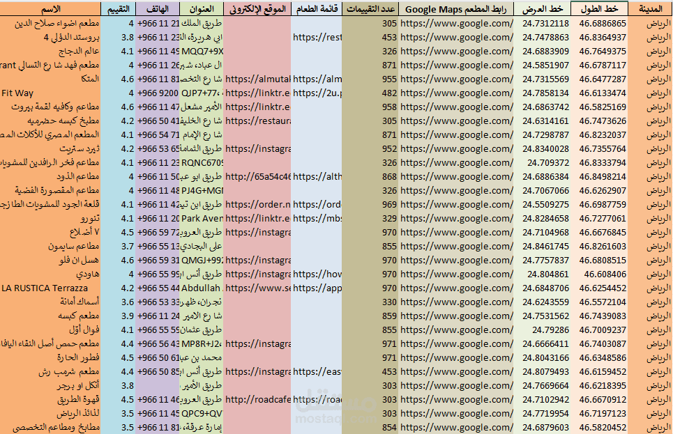Image resolution: width=673 pixels, height=434 pixels.
Task: Select the latitude cell 24.5509275
Action: pos(543,205)
